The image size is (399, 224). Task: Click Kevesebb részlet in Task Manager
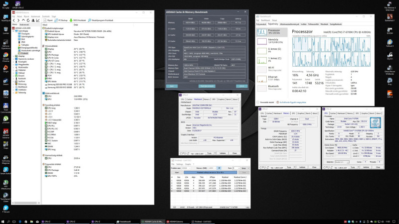point(265,103)
